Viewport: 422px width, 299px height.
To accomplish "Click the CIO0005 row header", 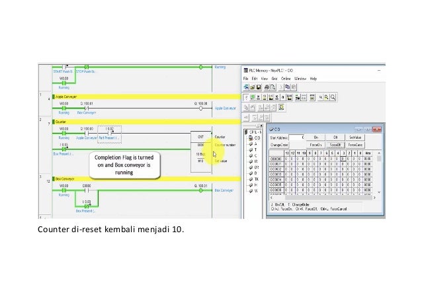I will click(x=276, y=185).
